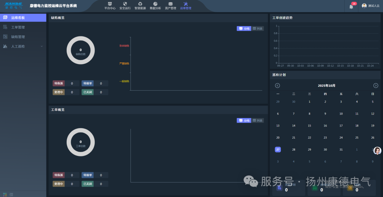This screenshot has width=383, height=197.
Task: Switch 缺陷概览 to 分布 view
Action: (244, 29)
